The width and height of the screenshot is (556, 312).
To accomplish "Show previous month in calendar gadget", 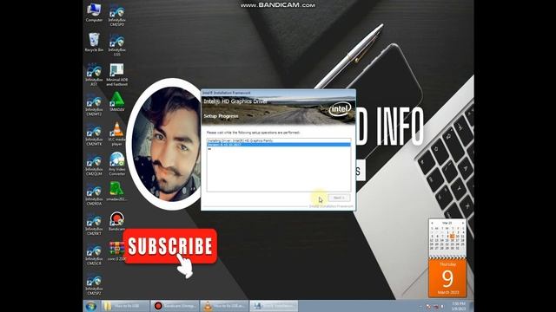I will tap(432, 224).
